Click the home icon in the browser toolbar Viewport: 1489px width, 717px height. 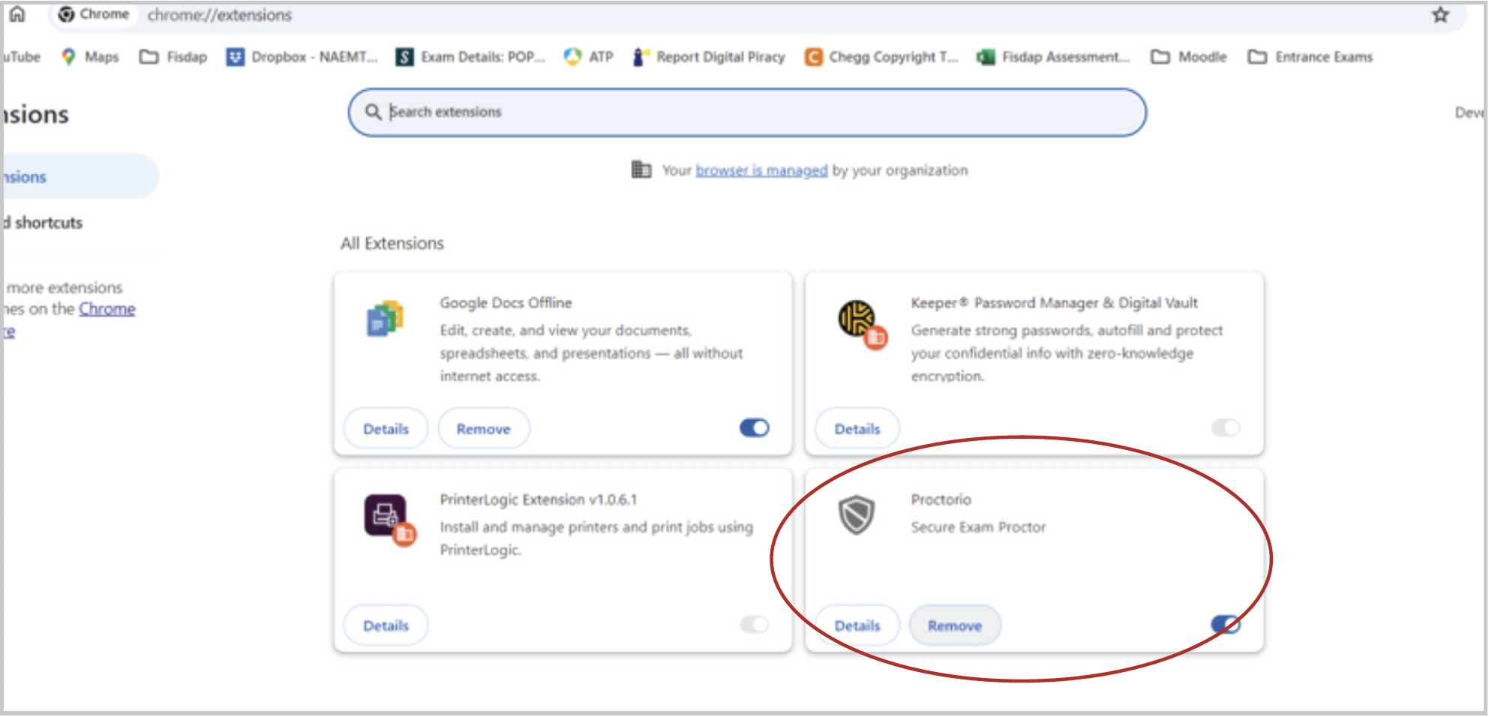(x=17, y=14)
